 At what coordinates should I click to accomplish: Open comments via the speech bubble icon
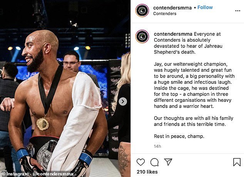pyautogui.click(x=154, y=162)
